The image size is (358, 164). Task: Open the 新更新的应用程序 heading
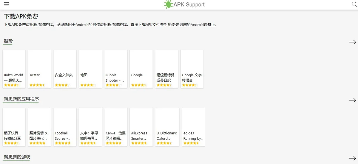coord(21,99)
